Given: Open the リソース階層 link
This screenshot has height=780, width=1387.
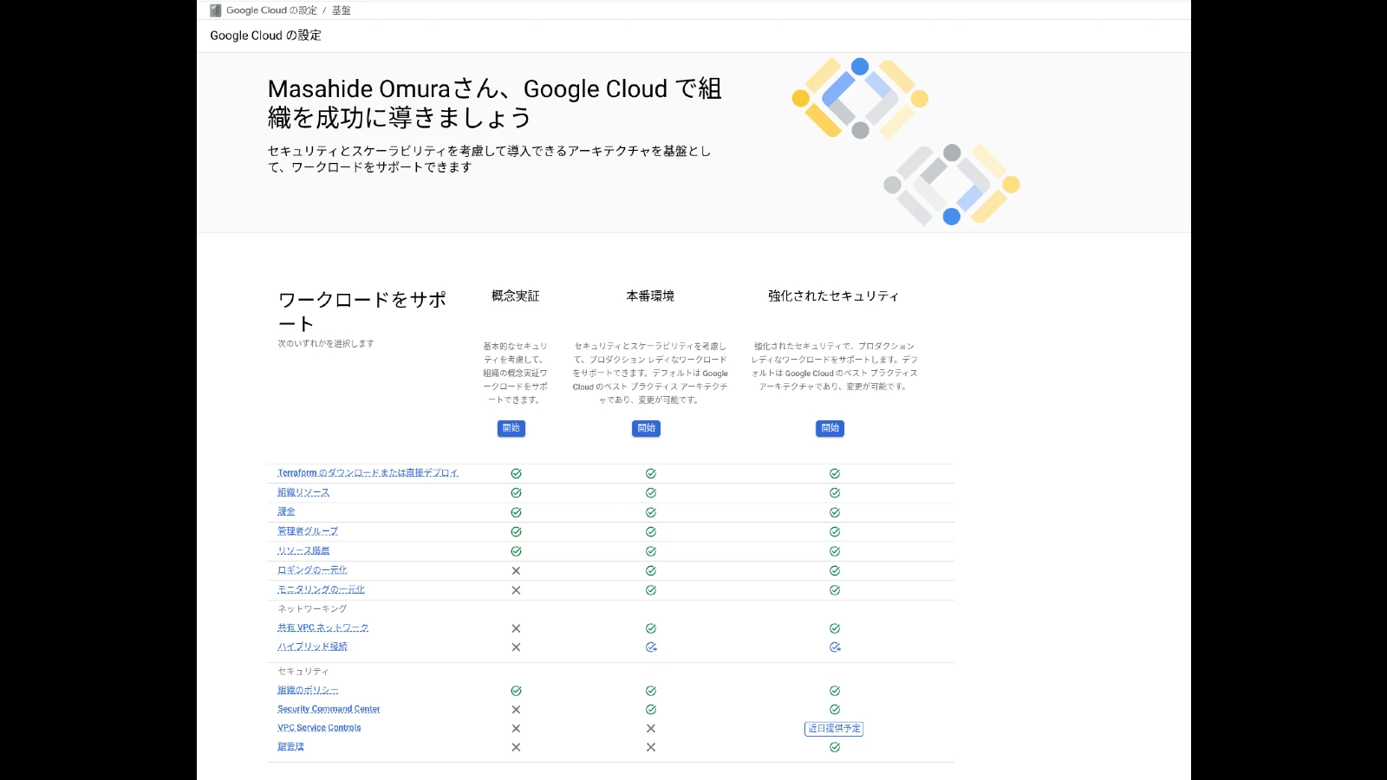Looking at the screenshot, I should [x=303, y=551].
